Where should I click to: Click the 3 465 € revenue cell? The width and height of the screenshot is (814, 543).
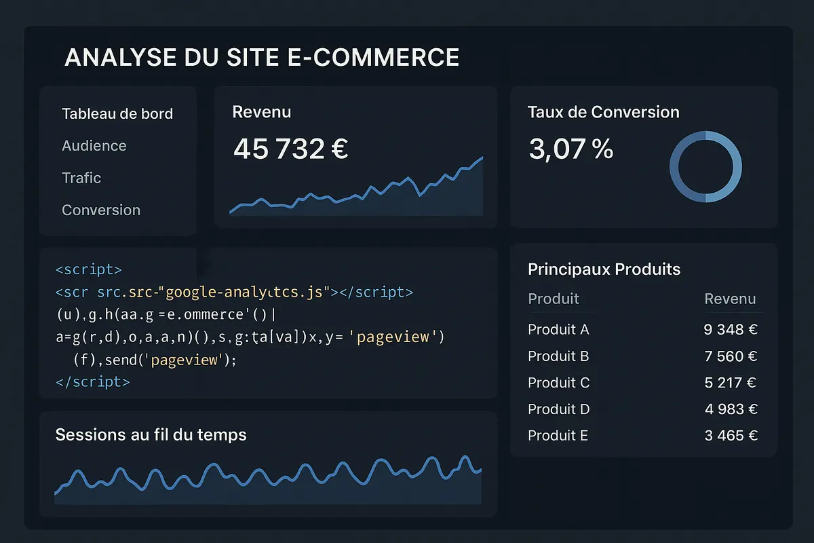[731, 436]
